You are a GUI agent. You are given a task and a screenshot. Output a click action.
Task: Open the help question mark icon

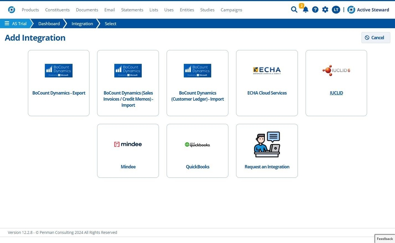coord(315,10)
